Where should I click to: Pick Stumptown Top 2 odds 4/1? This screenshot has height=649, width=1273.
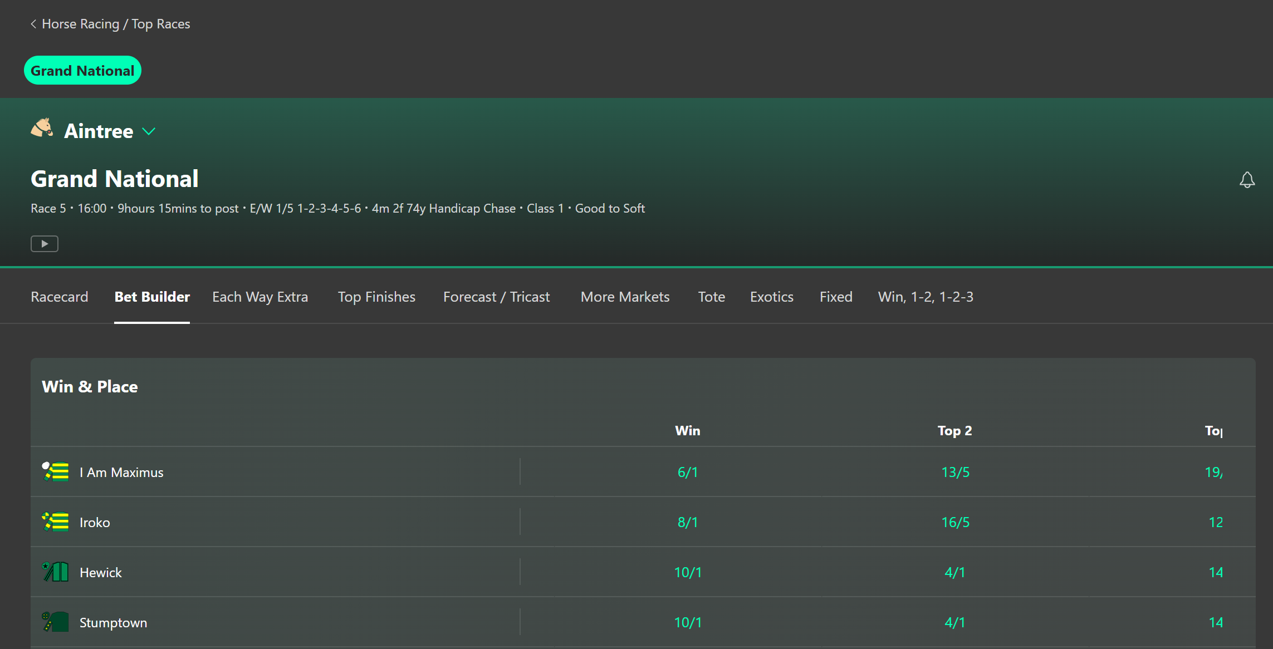(x=955, y=622)
